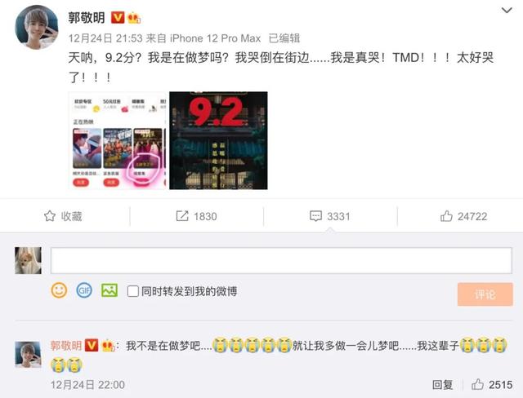523x398 pixels.
Task: Click the post author's avatar photo
Action: (37, 28)
